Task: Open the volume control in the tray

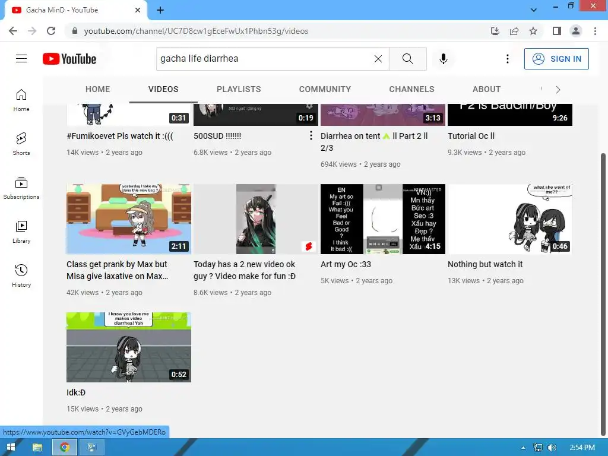Action: (x=552, y=448)
